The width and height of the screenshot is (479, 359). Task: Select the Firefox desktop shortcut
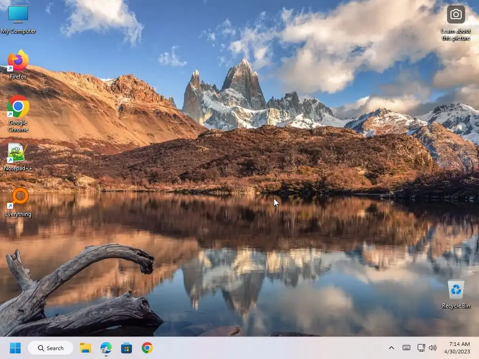(x=18, y=64)
